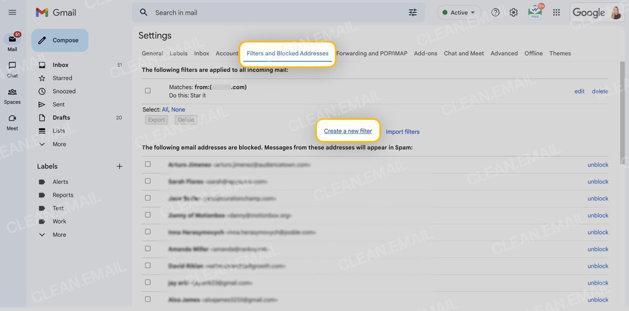The width and height of the screenshot is (629, 311).
Task: Switch to Forwarding and POP/IMAP tab
Action: coord(372,53)
